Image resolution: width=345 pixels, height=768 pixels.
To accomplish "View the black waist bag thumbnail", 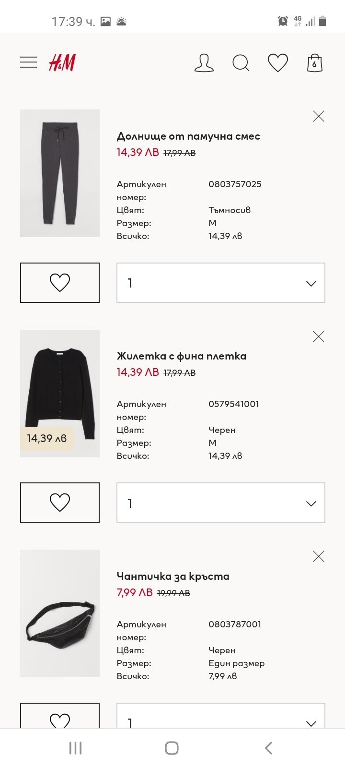I will [x=60, y=613].
